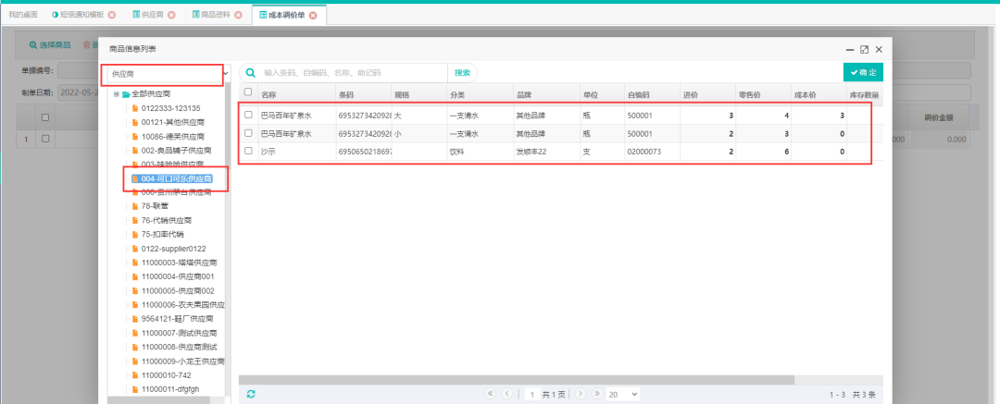Viewport: 1000px width, 404px height.
Task: Refresh the product list with the reload icon
Action: click(x=250, y=394)
